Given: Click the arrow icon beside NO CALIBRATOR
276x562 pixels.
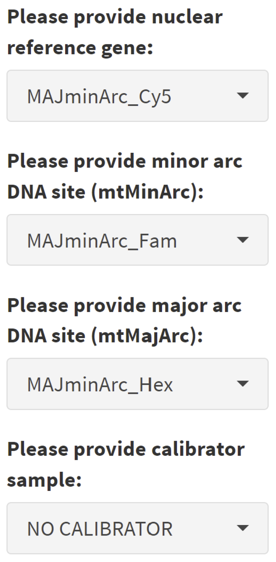Looking at the screenshot, I should pos(243,528).
